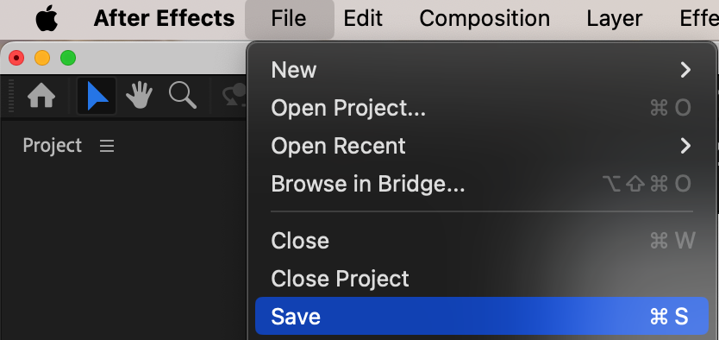The width and height of the screenshot is (719, 340).
Task: Open the Composition menu
Action: pos(485,19)
